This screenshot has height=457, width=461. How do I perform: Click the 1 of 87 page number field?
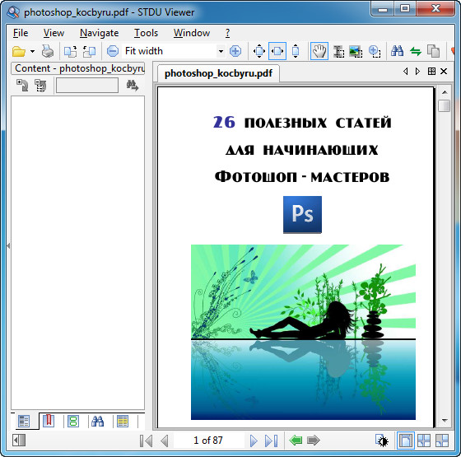coord(208,441)
